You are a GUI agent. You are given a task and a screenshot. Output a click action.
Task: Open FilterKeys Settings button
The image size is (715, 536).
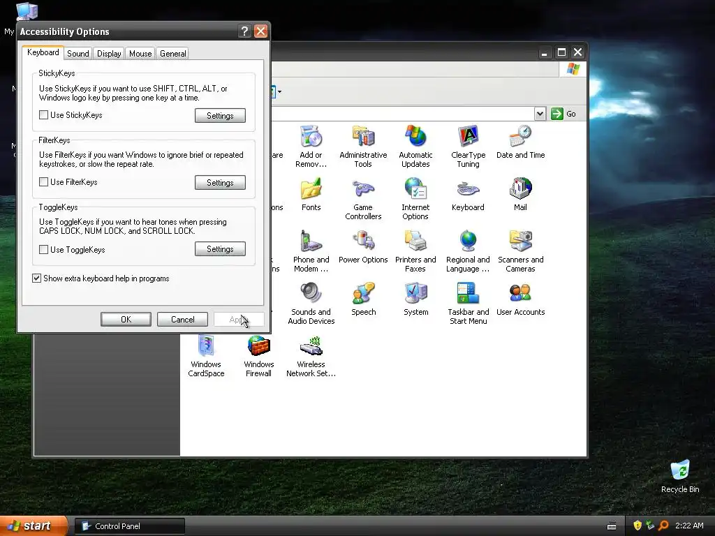[x=220, y=182]
